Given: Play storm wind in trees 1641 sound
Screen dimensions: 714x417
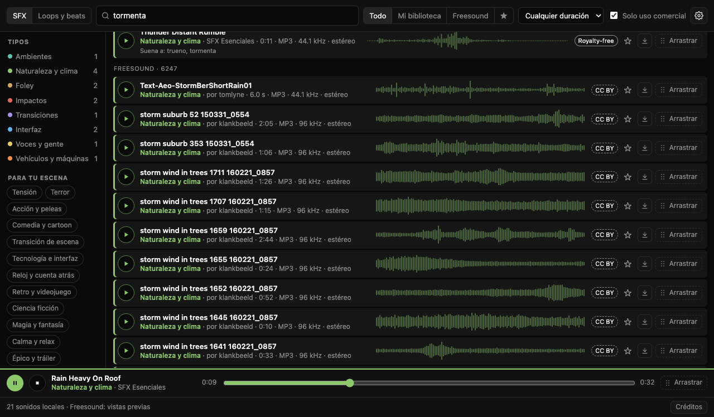Looking at the screenshot, I should tap(126, 351).
